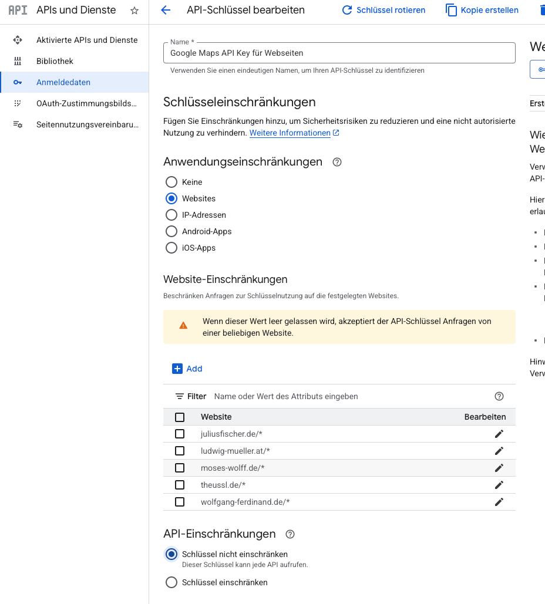Click the pencil icon for wolfgang-ferdinand.de
This screenshot has height=604, width=545.
click(499, 502)
